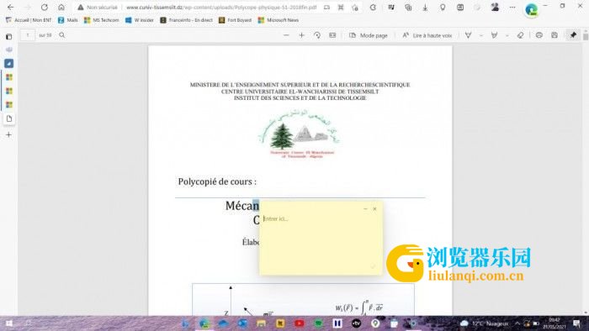589x331 pixels.
Task: Start Lire à haute voix
Action: coord(427,35)
